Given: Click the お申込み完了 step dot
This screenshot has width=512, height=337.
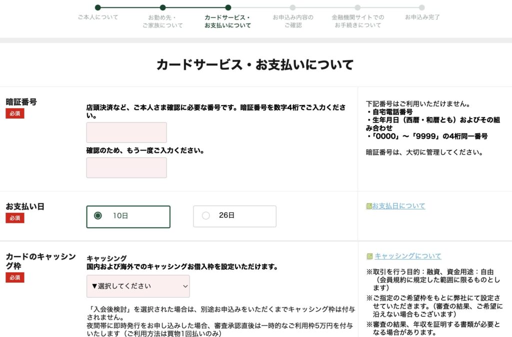Looking at the screenshot, I should pyautogui.click(x=422, y=8).
